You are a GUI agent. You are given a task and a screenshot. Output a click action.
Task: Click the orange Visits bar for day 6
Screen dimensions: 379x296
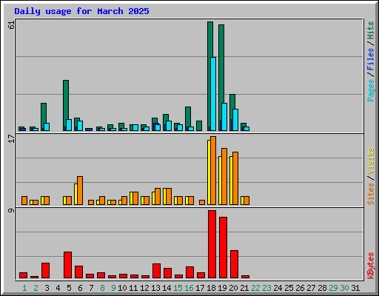pyautogui.click(x=80, y=190)
